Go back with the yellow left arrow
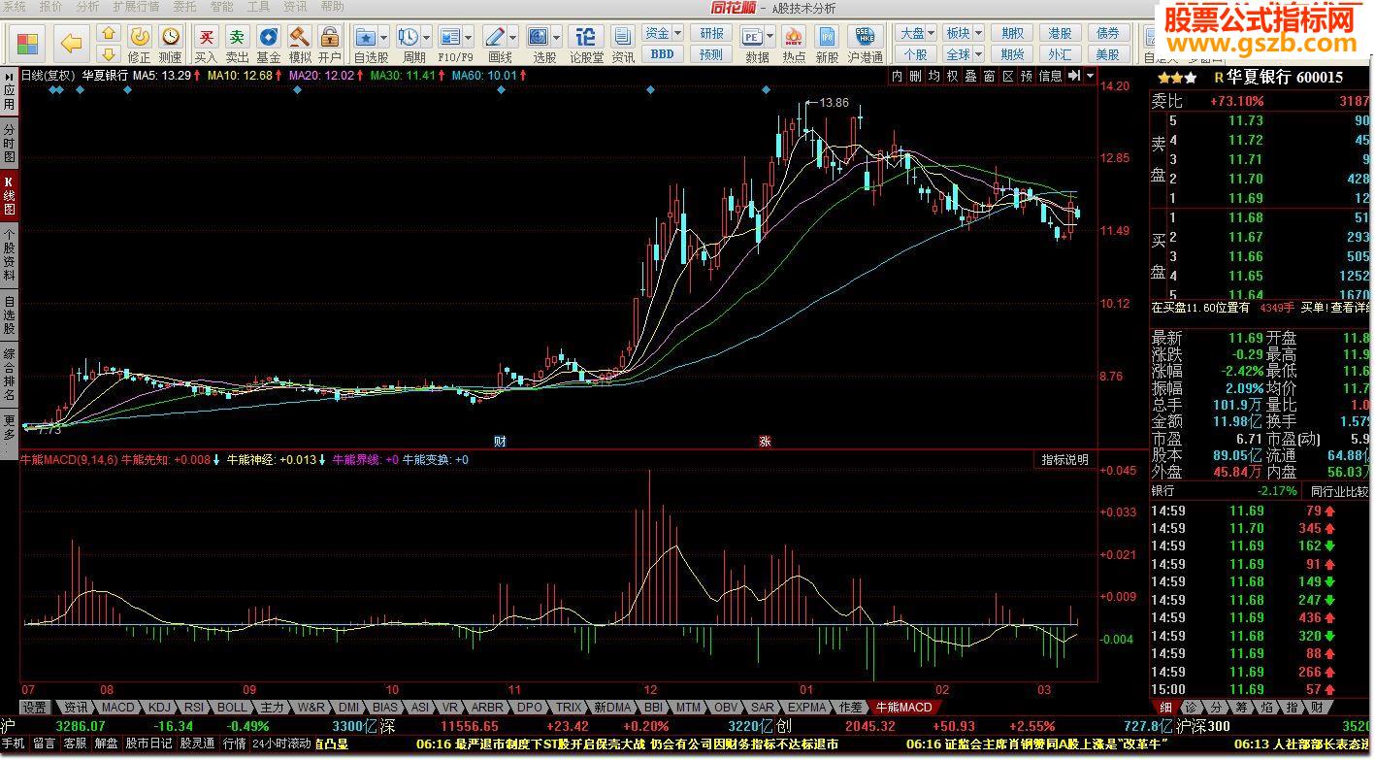This screenshot has width=1375, height=760. click(x=71, y=43)
